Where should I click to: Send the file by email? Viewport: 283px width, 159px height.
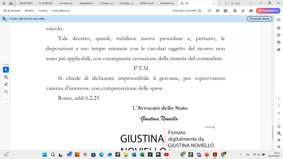click(251, 11)
